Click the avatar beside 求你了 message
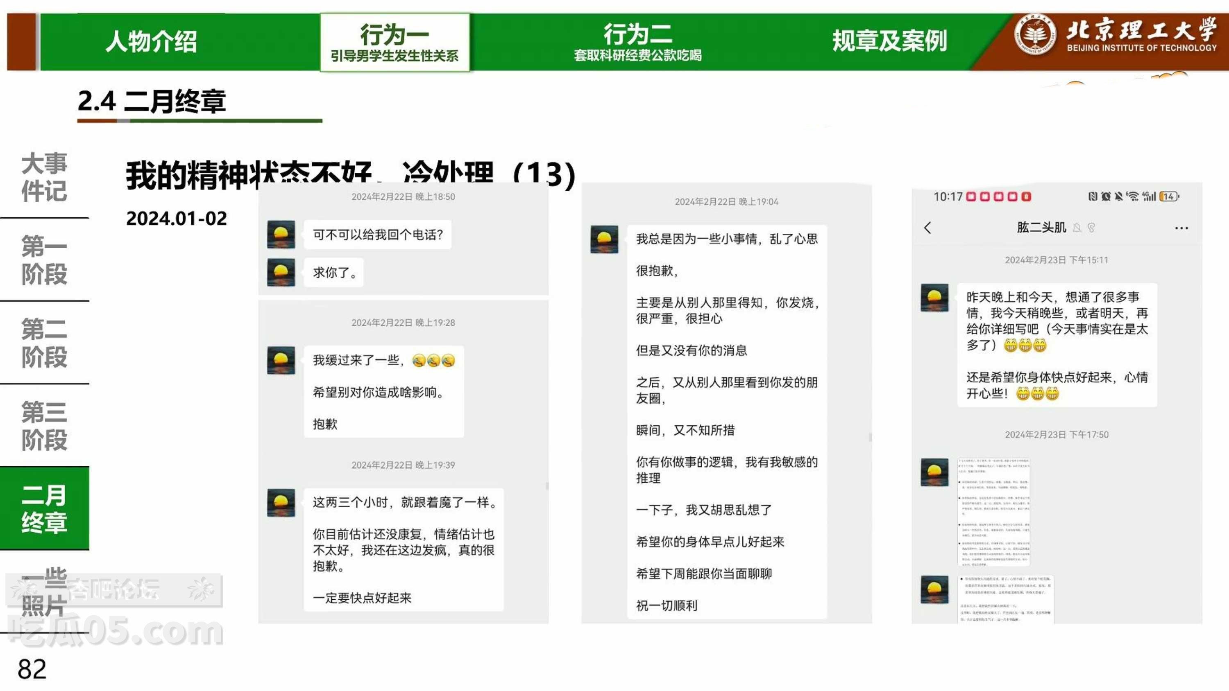Image resolution: width=1229 pixels, height=691 pixels. (281, 272)
